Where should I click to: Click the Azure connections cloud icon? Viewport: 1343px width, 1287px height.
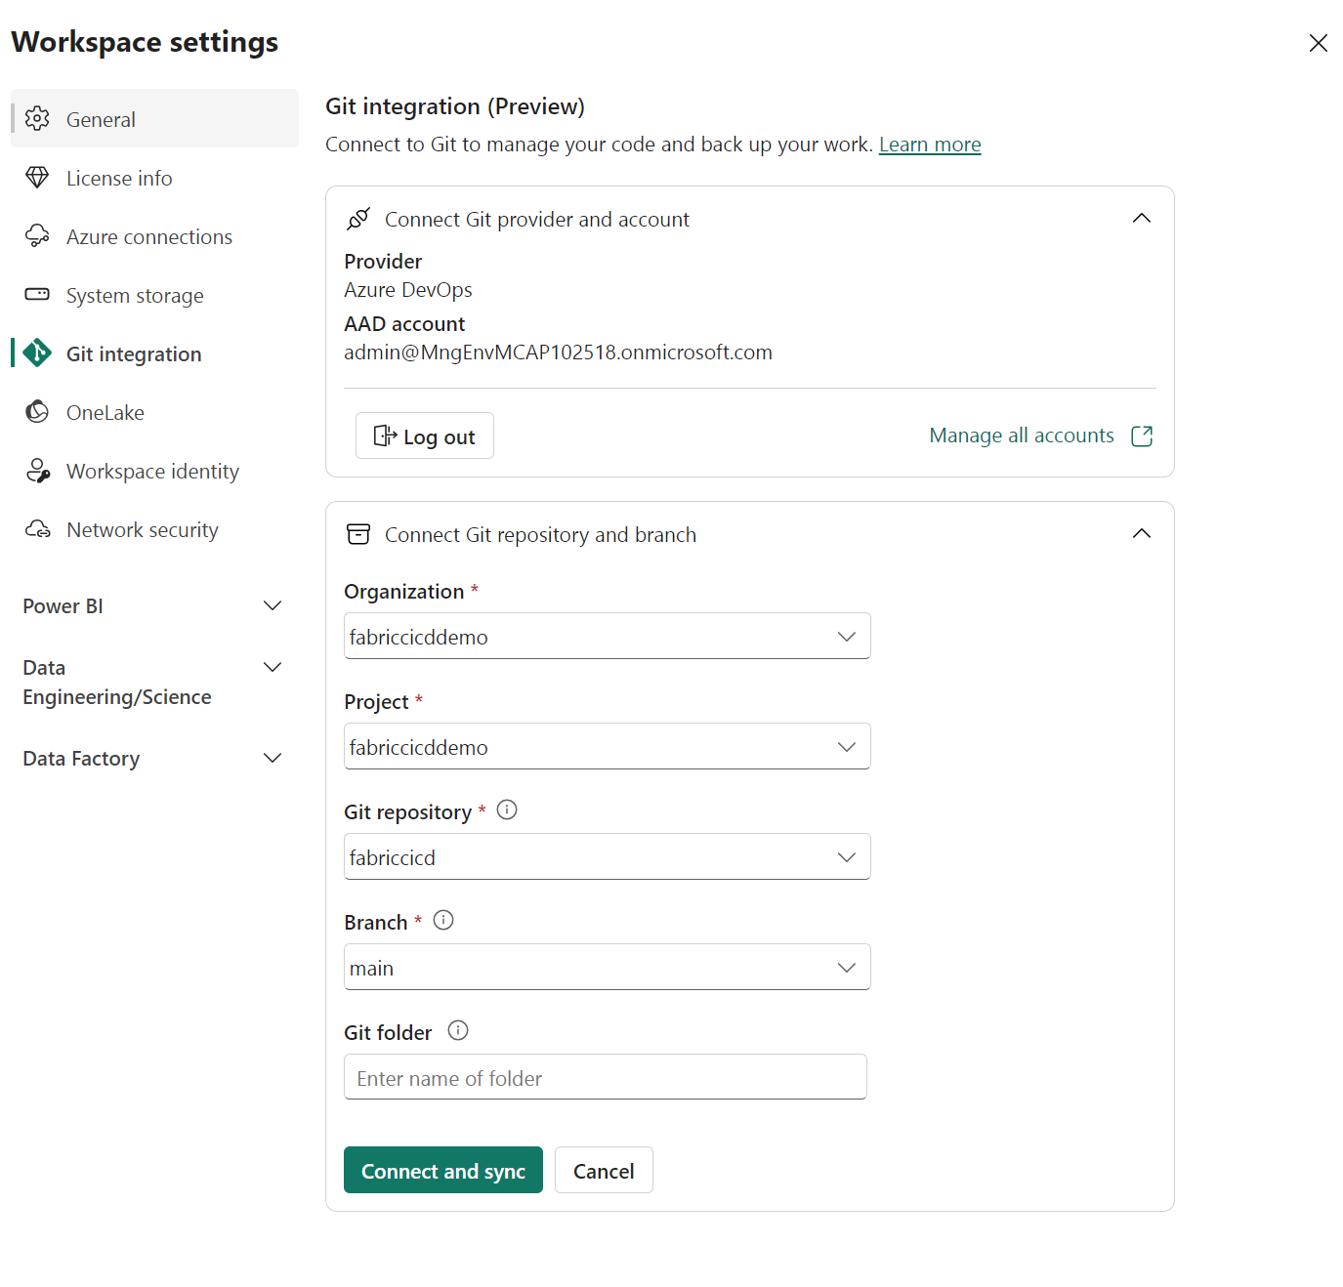(37, 236)
